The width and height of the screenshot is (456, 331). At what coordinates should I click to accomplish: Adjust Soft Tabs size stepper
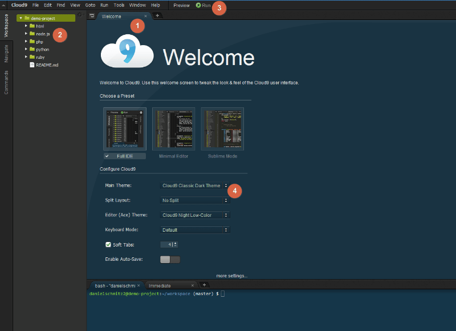coord(175,244)
